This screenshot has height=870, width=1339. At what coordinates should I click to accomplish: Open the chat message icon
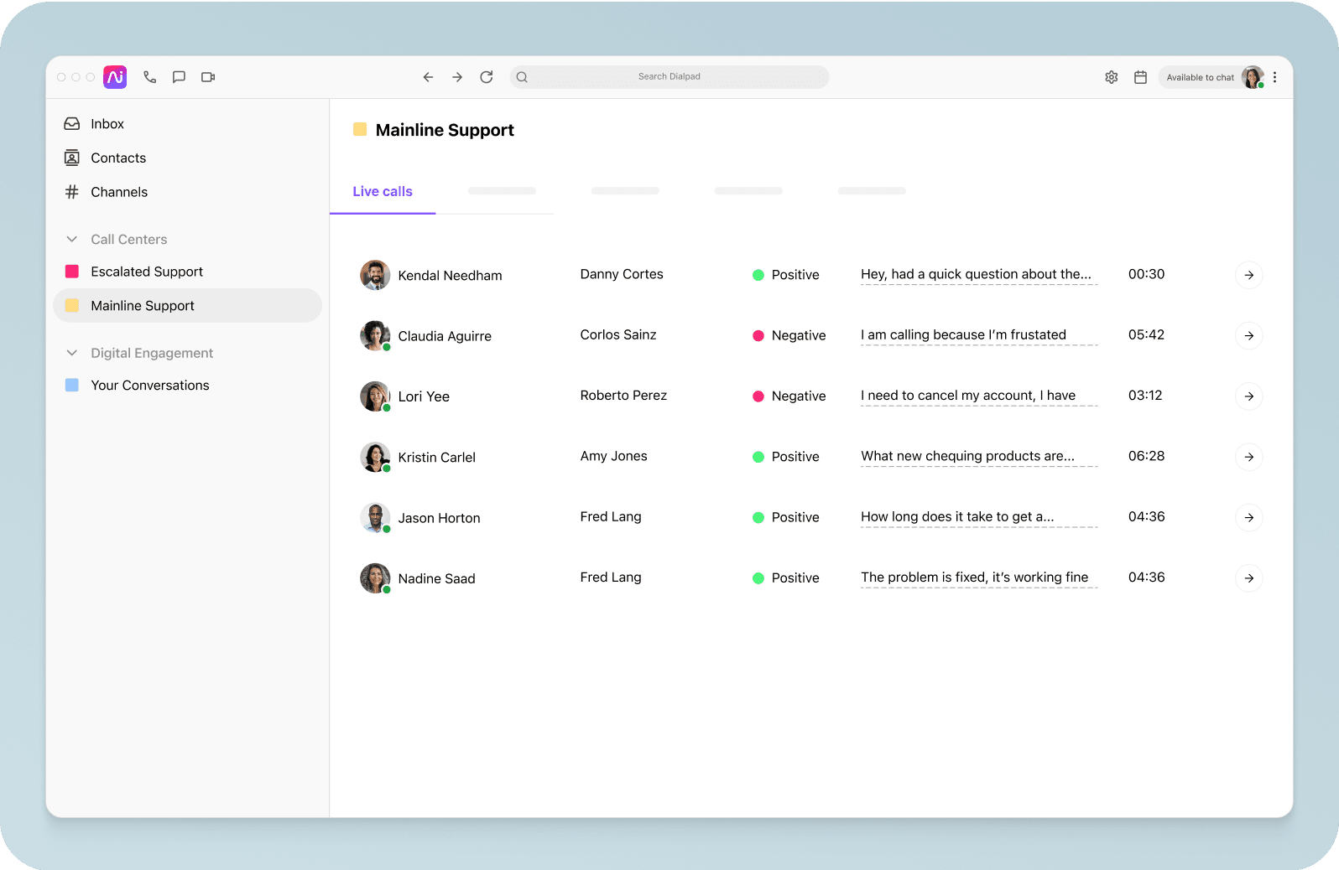(x=179, y=77)
